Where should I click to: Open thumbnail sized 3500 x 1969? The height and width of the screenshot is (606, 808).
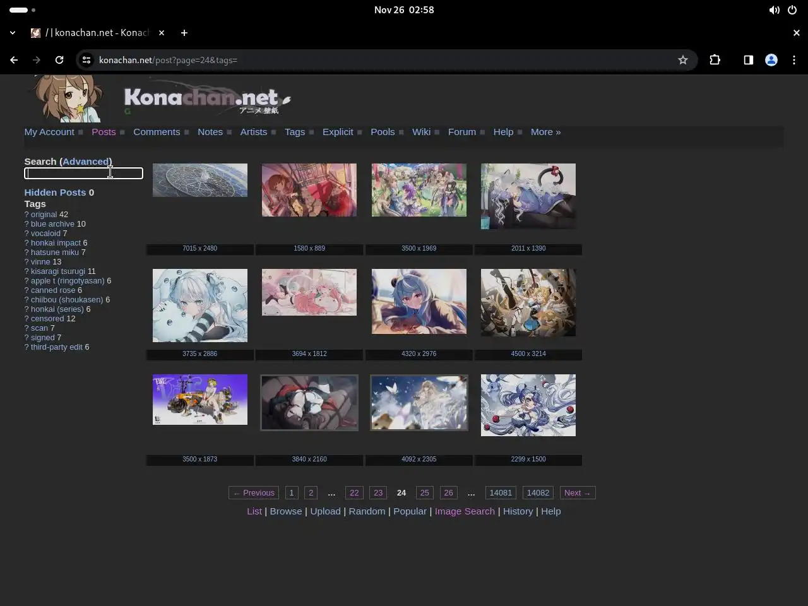[419, 190]
